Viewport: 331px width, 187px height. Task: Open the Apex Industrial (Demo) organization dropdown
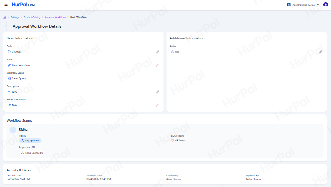coord(303,5)
